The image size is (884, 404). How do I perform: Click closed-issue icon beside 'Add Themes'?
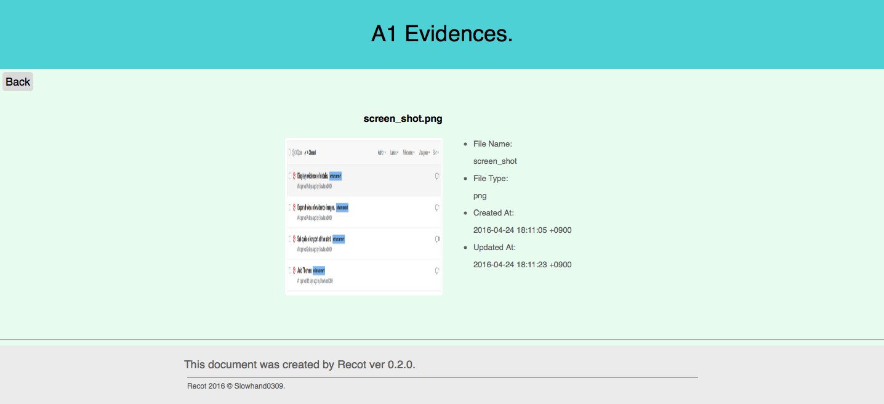(x=294, y=270)
